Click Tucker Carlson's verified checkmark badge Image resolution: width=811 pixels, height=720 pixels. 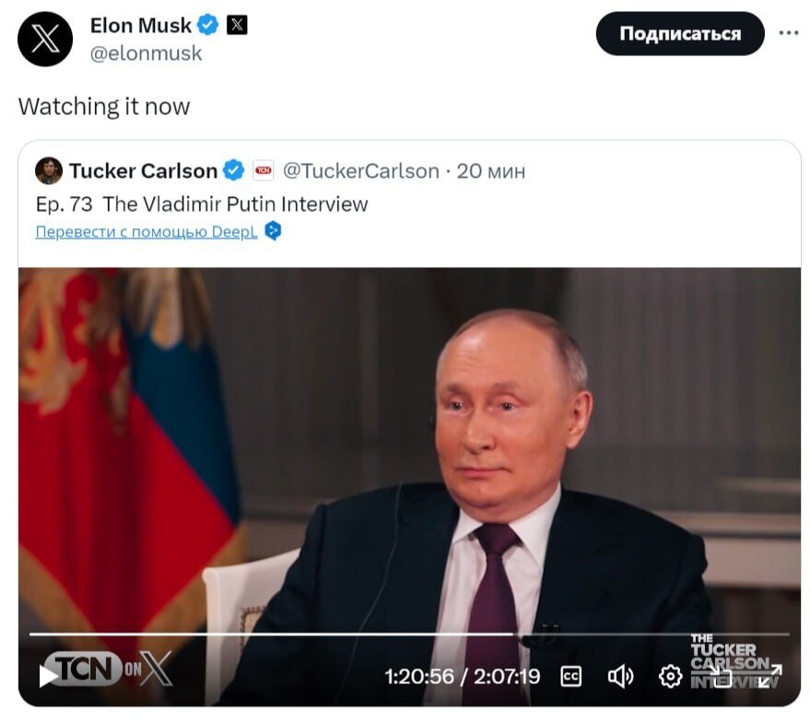pyautogui.click(x=231, y=170)
